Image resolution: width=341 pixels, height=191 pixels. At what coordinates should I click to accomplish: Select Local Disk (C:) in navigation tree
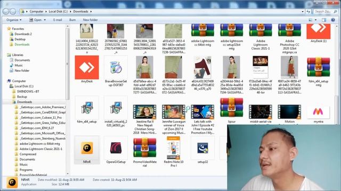pos(24,86)
